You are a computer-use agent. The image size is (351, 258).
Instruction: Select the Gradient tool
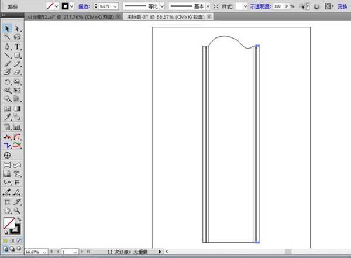[17, 109]
